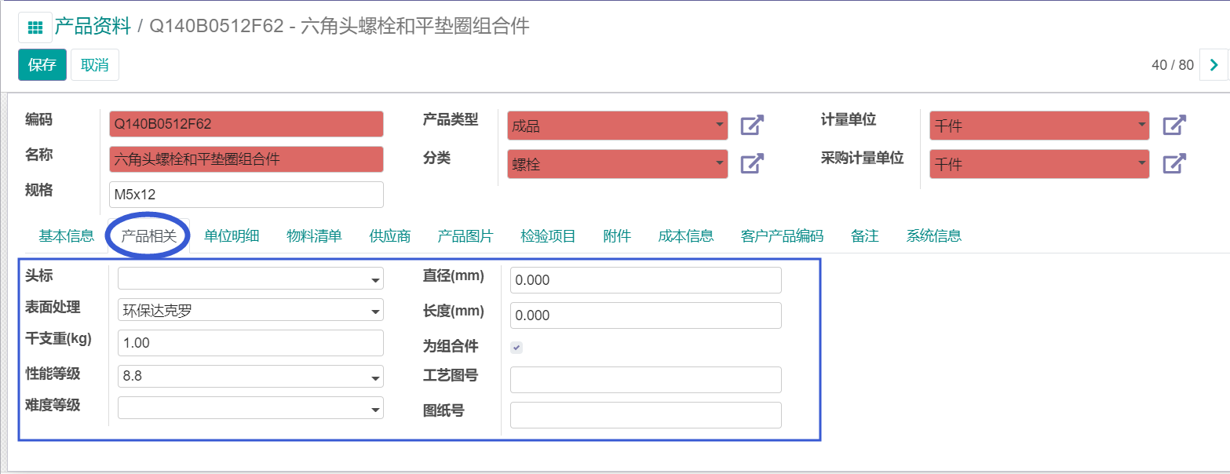Open external link for 产品类型 成品
The width and height of the screenshot is (1230, 474).
point(752,125)
